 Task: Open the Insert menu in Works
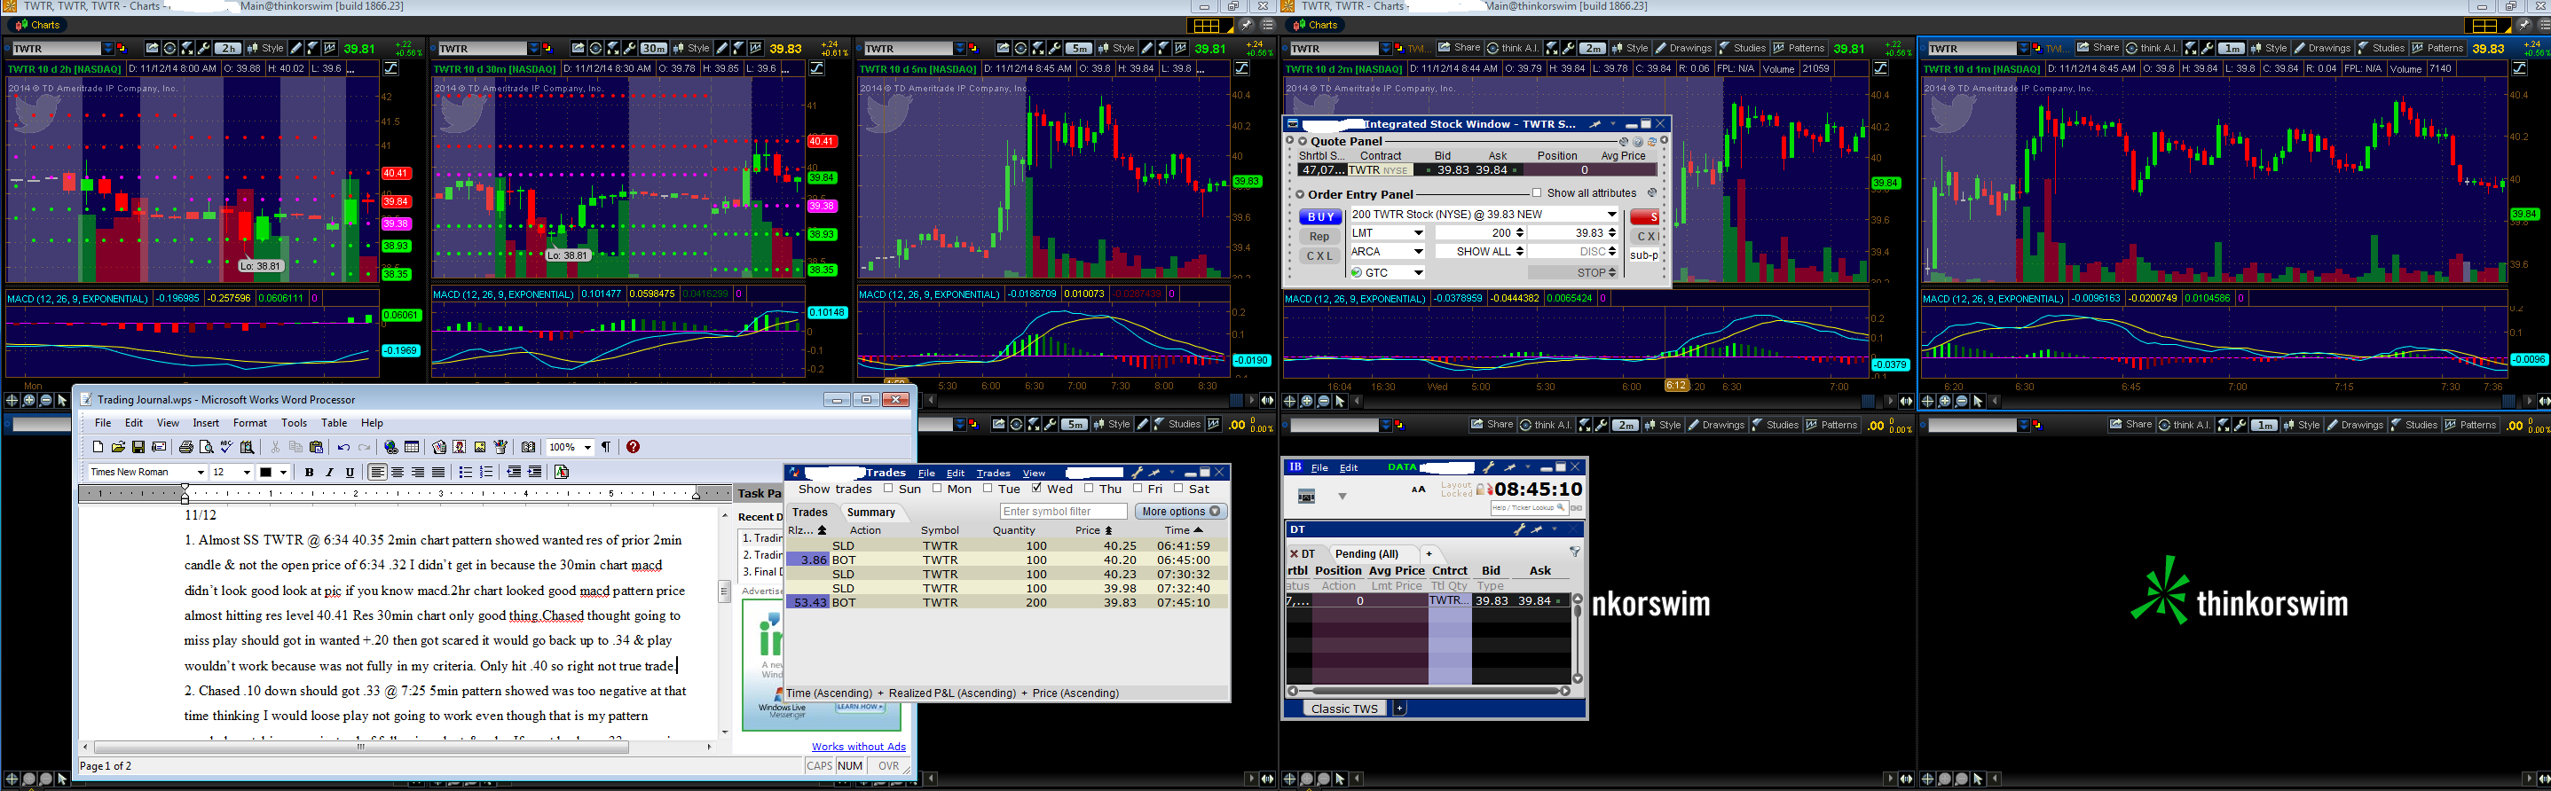pyautogui.click(x=206, y=423)
